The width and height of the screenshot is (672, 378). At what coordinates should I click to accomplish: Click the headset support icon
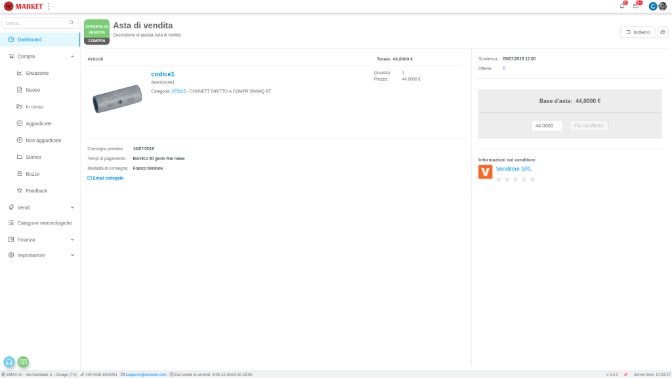[9, 362]
